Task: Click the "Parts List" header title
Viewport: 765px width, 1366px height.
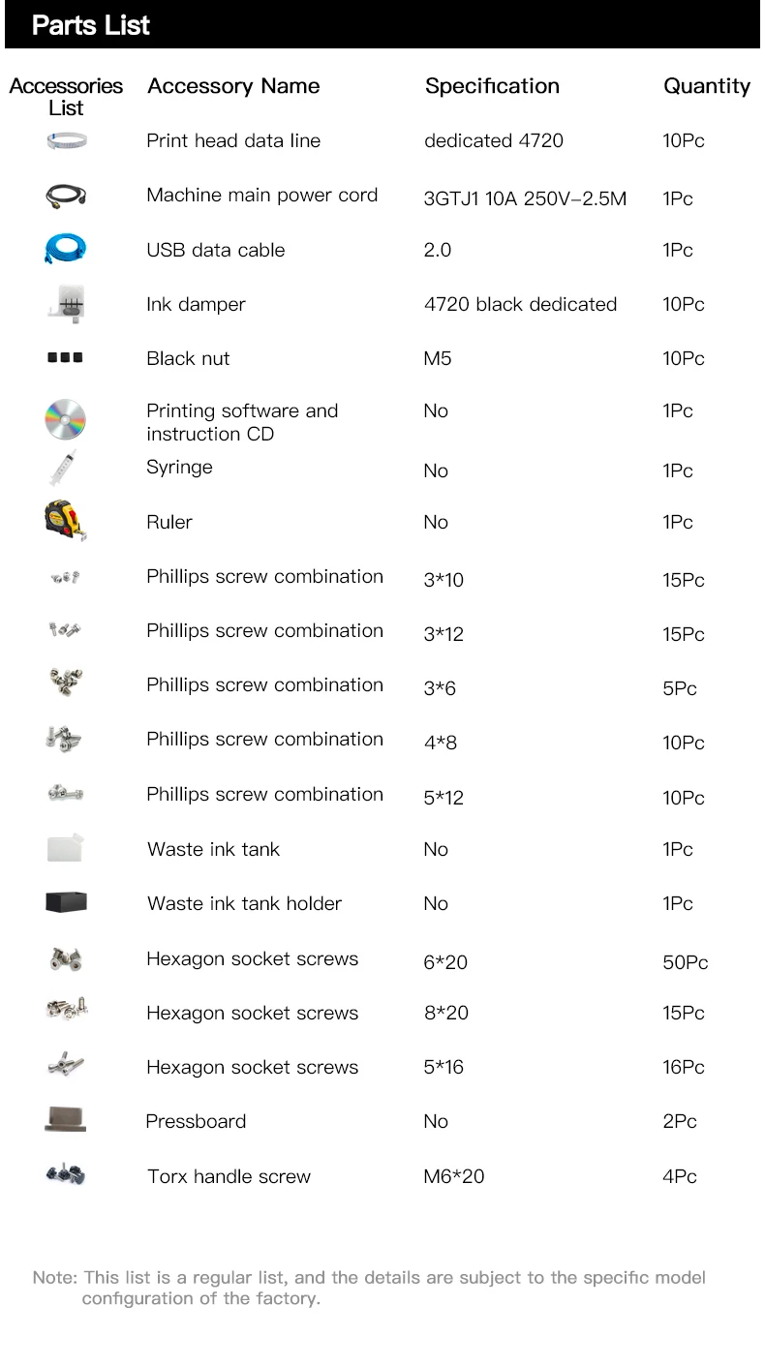Action: tap(91, 25)
